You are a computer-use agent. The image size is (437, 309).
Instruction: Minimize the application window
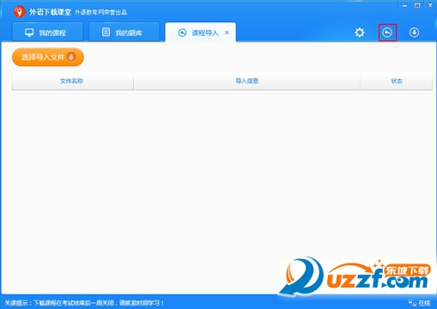point(404,5)
